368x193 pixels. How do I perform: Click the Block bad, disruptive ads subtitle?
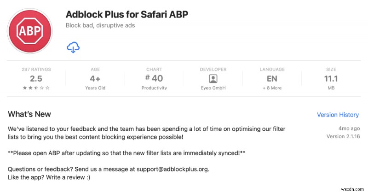[100, 25]
